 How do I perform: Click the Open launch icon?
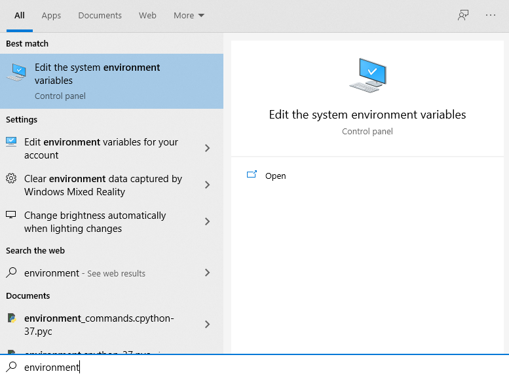252,175
